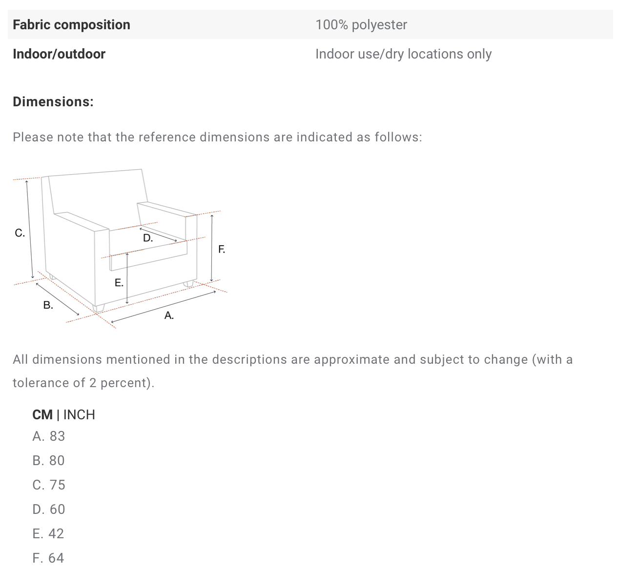618x587 pixels.
Task: Switch the dimension units to INCH
Action: click(79, 414)
